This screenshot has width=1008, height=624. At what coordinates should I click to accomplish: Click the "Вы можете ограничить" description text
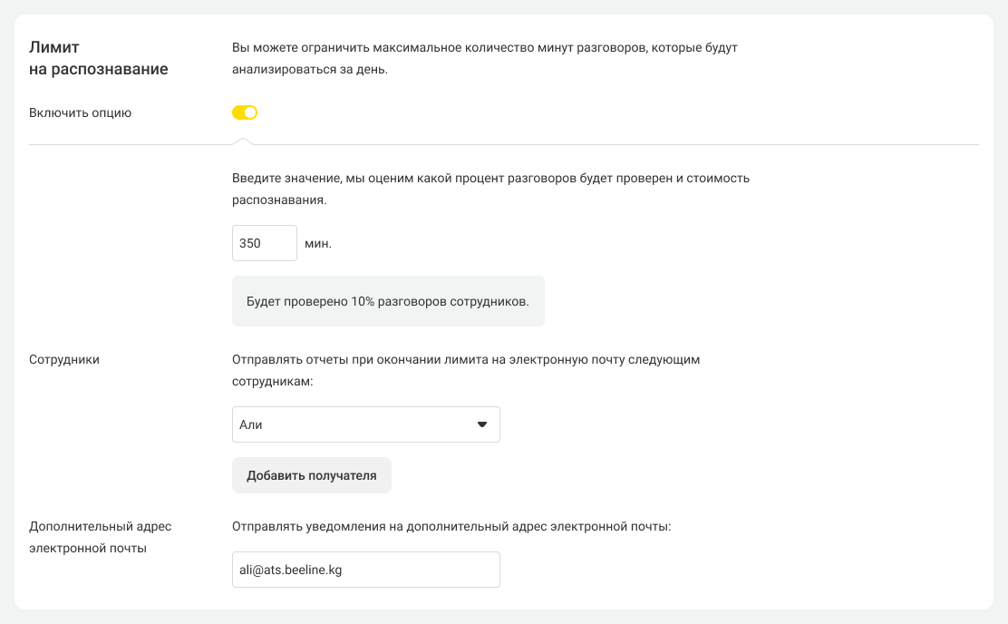(484, 58)
